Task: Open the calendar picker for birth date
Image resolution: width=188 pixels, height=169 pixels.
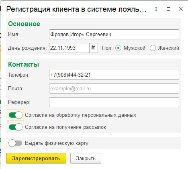Action: (x=94, y=48)
